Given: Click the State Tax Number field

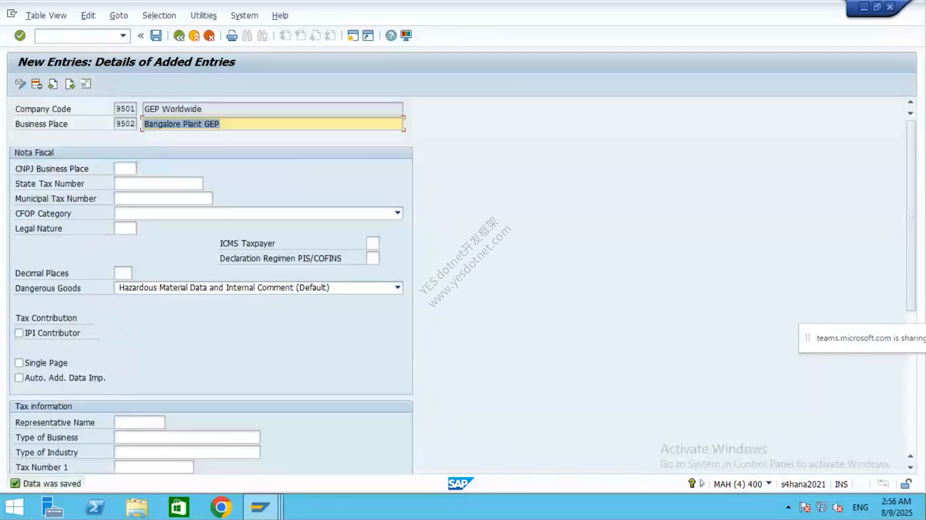Looking at the screenshot, I should click(159, 183).
